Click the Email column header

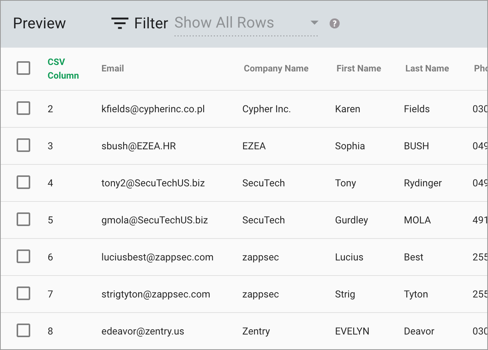(x=112, y=68)
